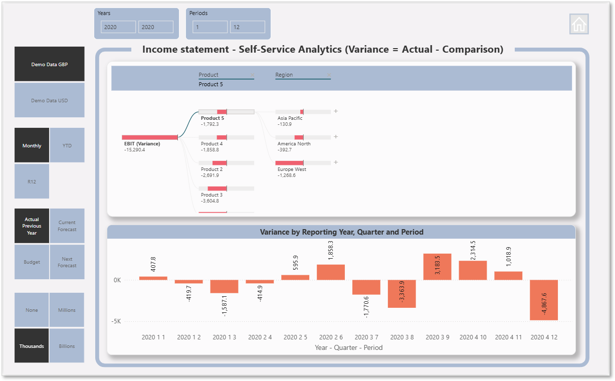Click the '-15,290.4' EBIT variance value
The width and height of the screenshot is (615, 381).
(x=135, y=149)
